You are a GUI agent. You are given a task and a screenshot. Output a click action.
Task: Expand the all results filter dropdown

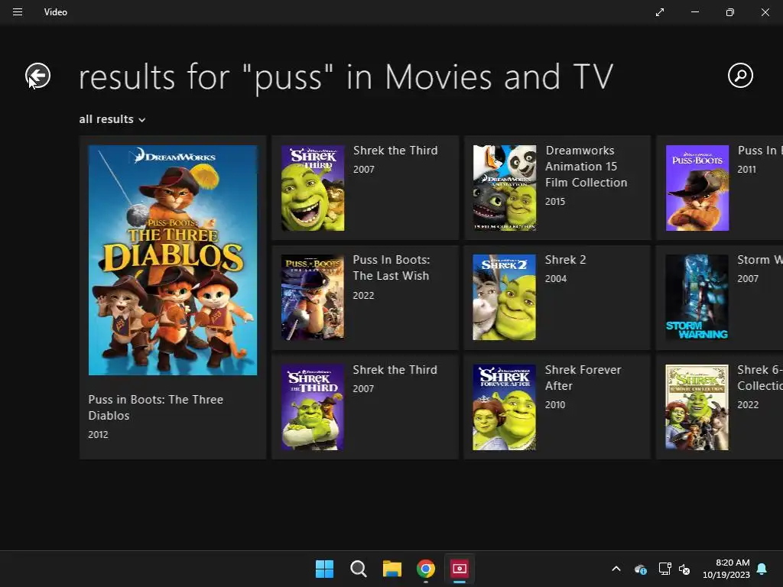click(x=112, y=119)
